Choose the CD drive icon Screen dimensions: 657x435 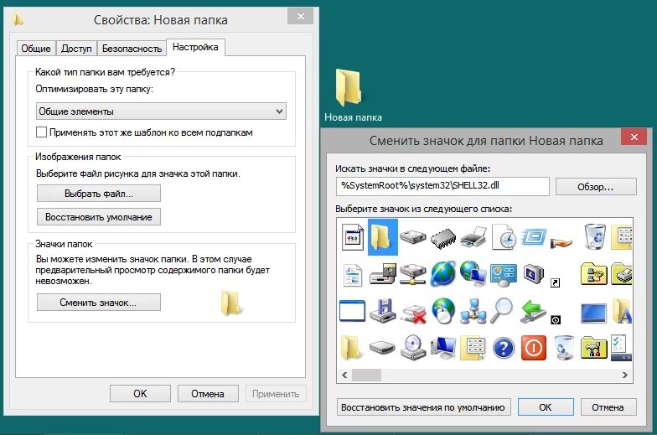(x=412, y=347)
